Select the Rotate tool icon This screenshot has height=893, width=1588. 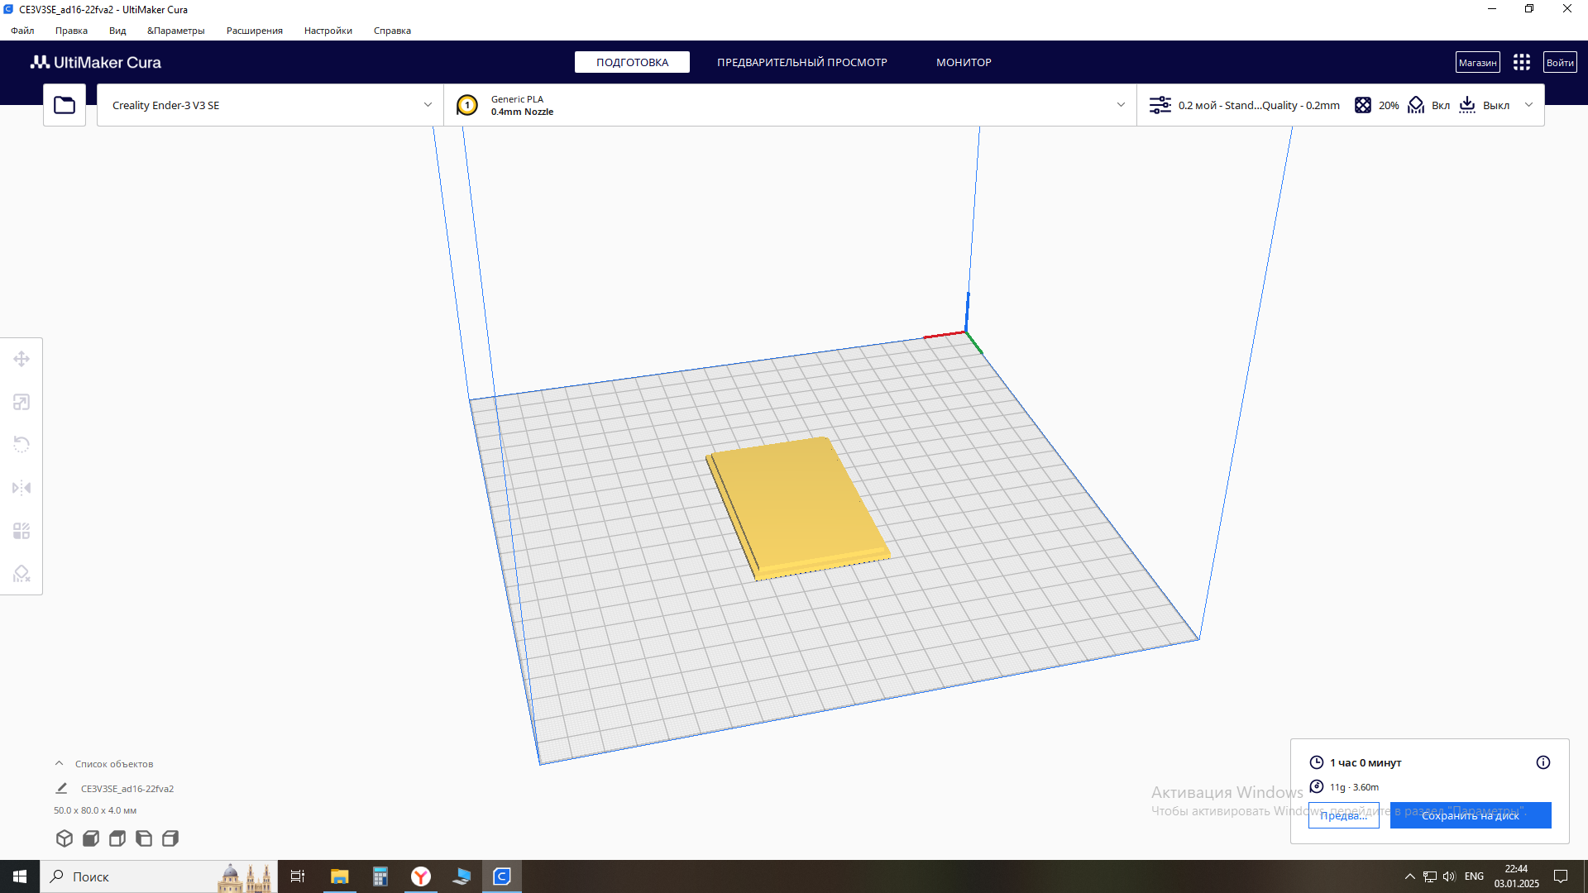(22, 445)
